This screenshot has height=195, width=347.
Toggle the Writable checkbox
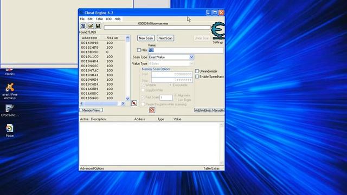tap(143, 85)
